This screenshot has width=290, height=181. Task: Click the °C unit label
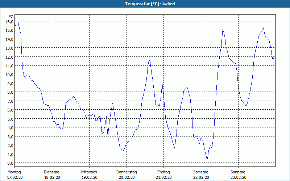point(11,17)
